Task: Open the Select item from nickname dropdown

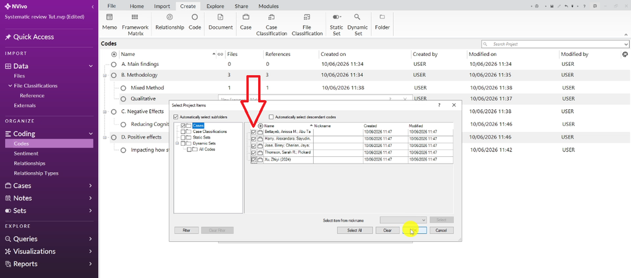Action: (x=423, y=220)
